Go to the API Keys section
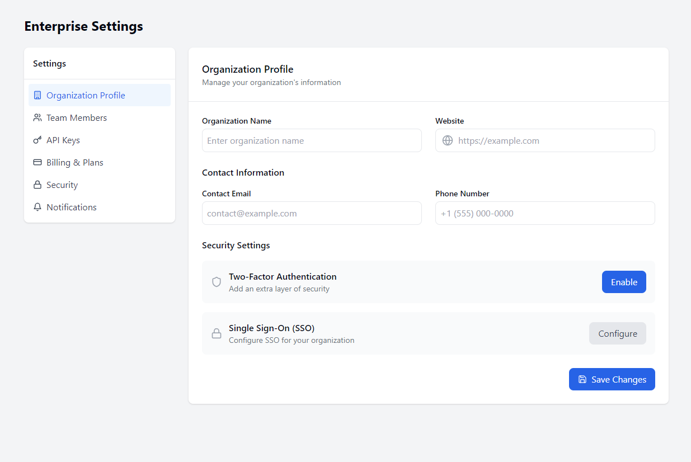The image size is (691, 462). click(63, 140)
